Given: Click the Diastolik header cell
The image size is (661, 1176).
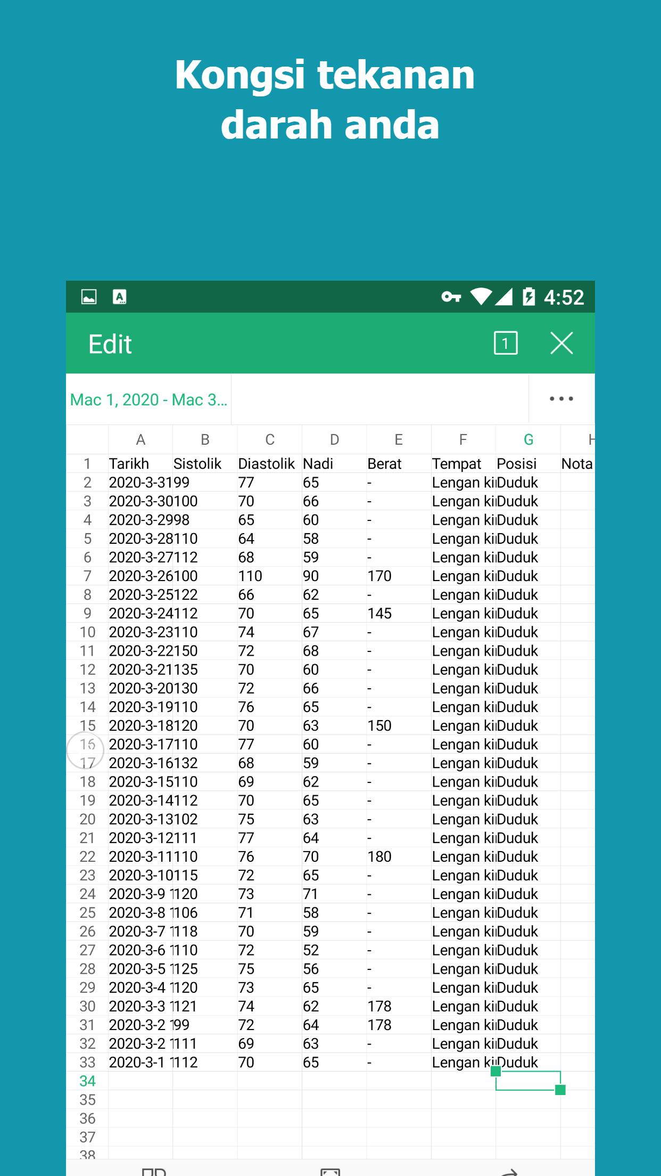Looking at the screenshot, I should (x=270, y=463).
